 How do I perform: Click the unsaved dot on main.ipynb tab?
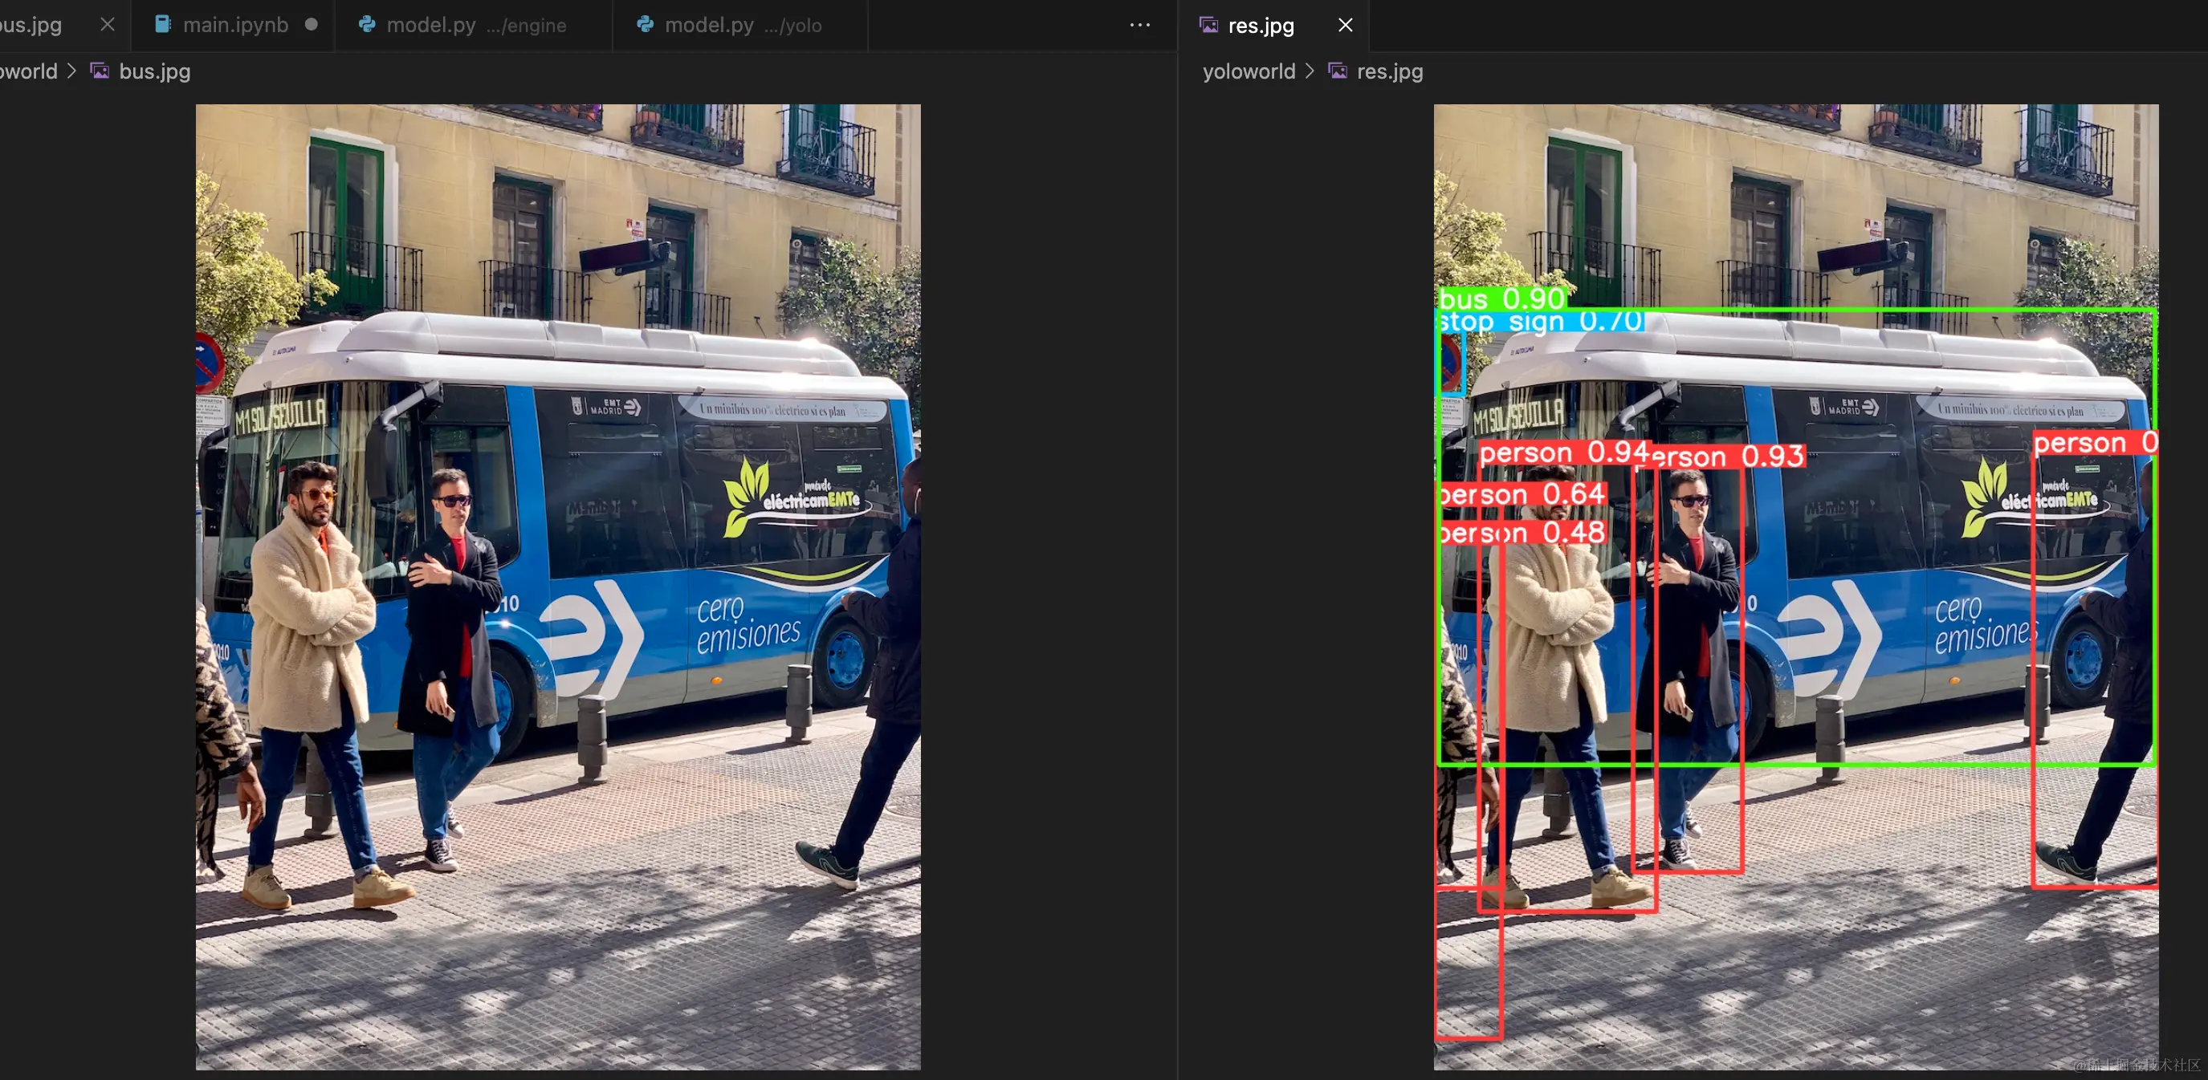[312, 25]
